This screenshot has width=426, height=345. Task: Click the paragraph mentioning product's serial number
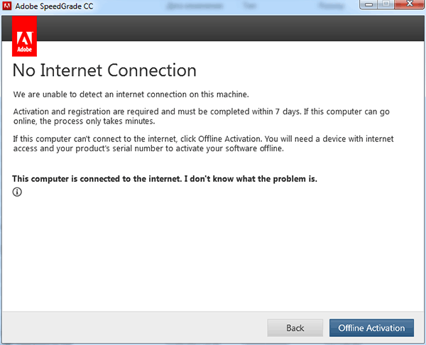(203, 143)
